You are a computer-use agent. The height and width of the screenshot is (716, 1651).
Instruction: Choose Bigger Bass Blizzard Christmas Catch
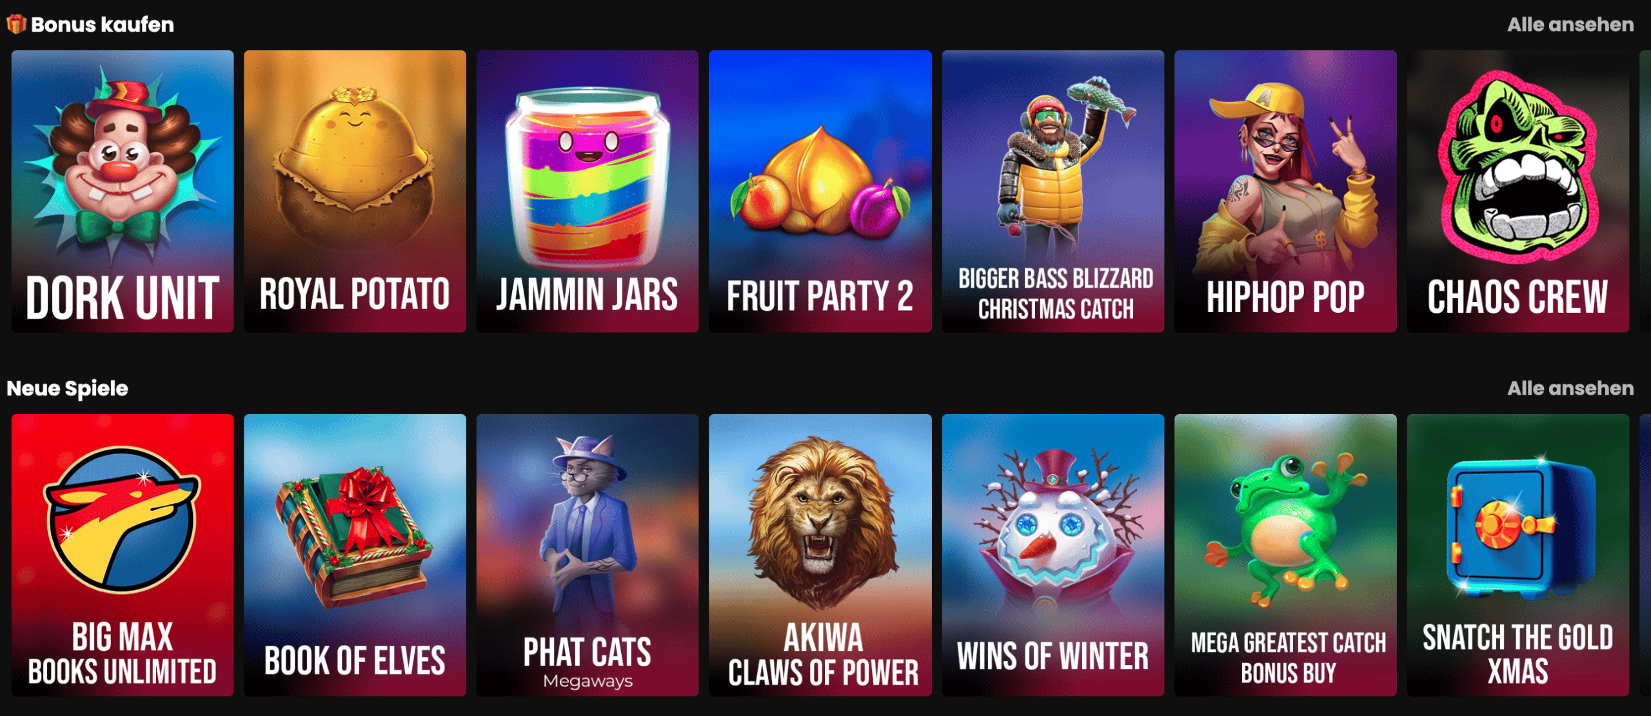(1053, 192)
